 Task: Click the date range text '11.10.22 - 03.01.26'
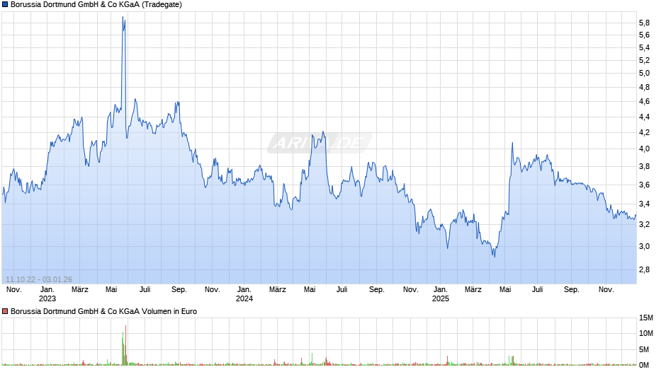click(x=39, y=279)
